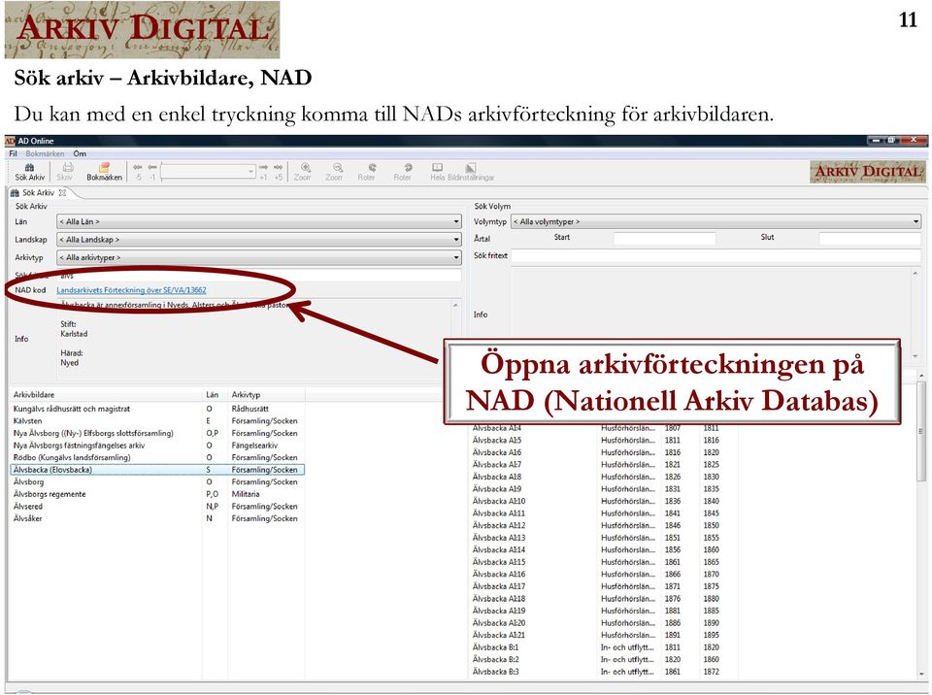
Task: Open the Bokmärken menu
Action: 45,153
